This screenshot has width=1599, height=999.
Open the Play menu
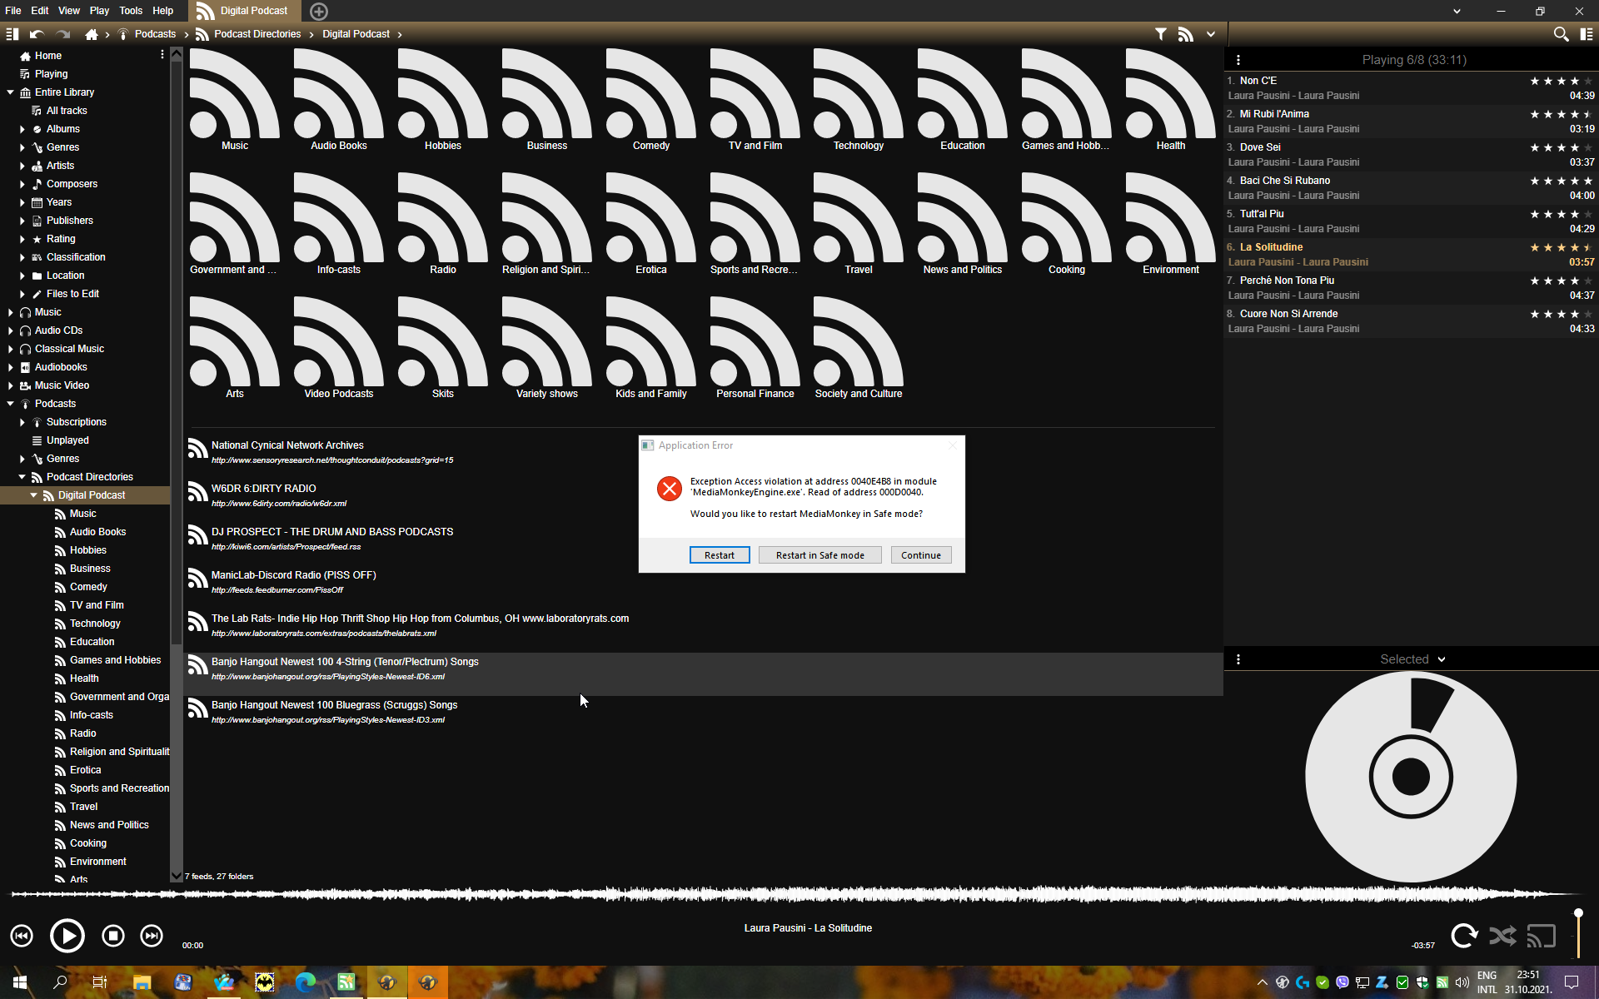99,11
